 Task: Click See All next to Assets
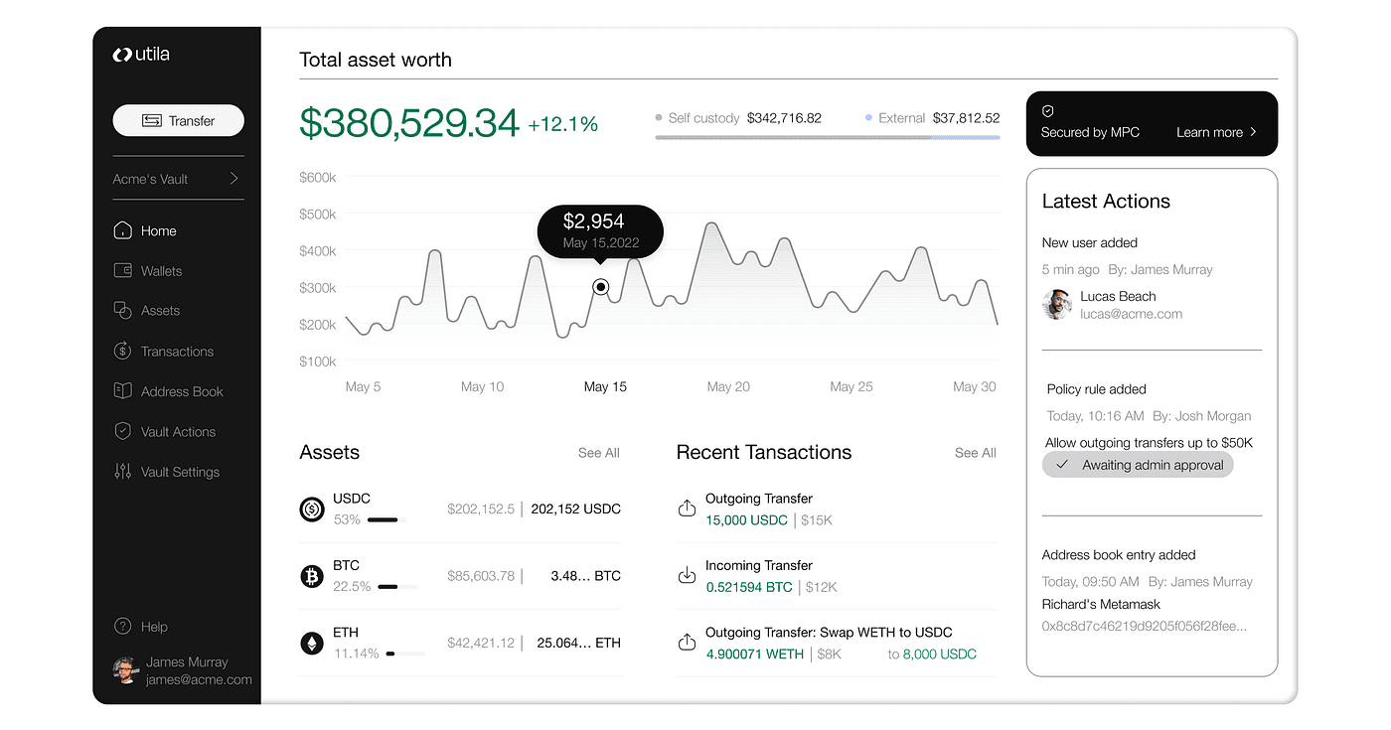[598, 453]
